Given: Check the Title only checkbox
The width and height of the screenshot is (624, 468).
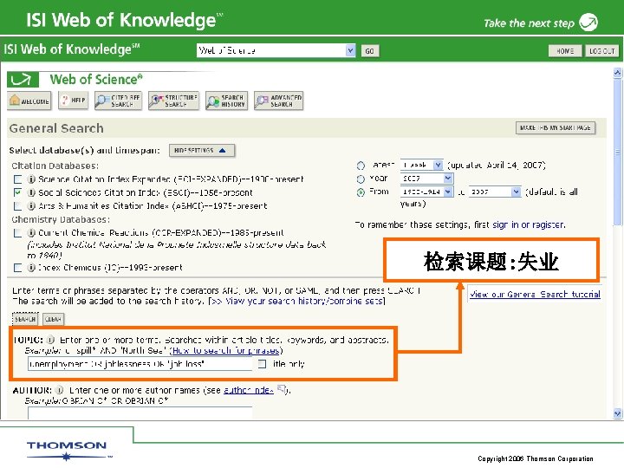Looking at the screenshot, I should [x=263, y=364].
